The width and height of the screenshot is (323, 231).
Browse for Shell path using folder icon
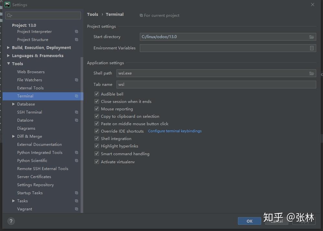click(312, 73)
